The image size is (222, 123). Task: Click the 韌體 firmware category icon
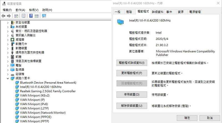point(12,57)
